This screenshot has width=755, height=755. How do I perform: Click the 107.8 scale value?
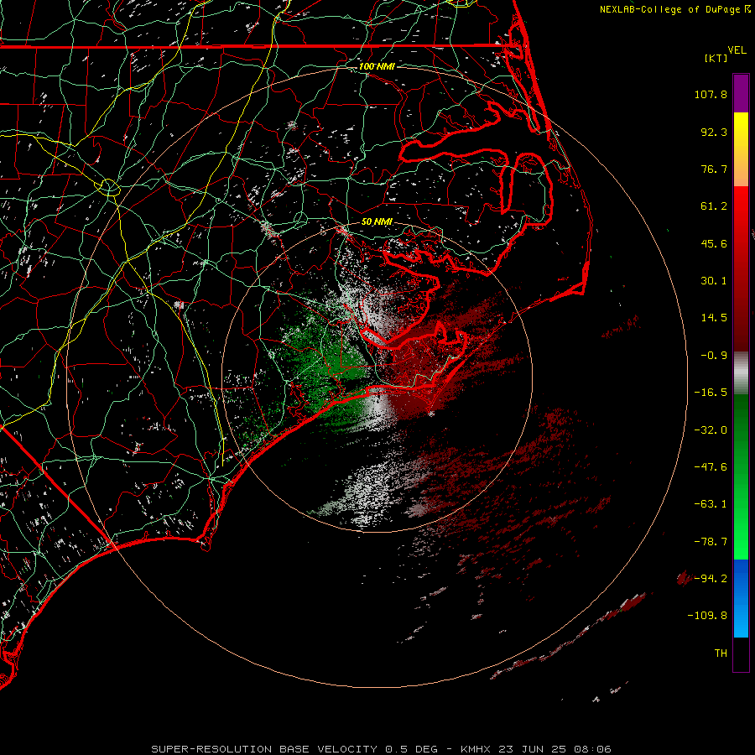click(711, 94)
